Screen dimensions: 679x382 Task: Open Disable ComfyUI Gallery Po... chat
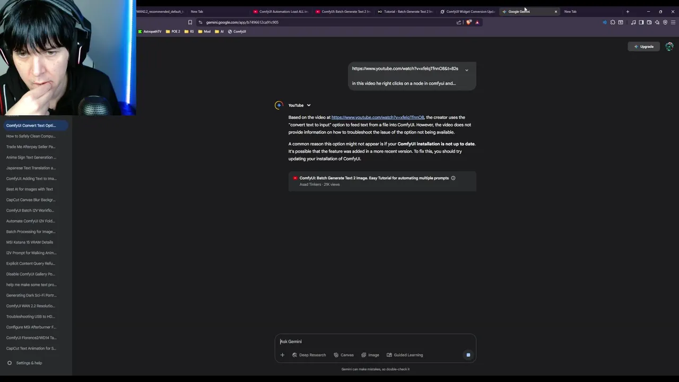click(31, 274)
